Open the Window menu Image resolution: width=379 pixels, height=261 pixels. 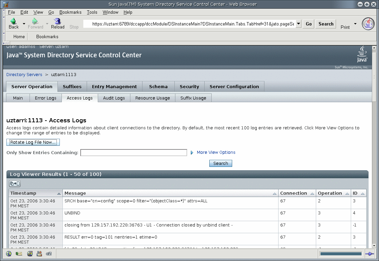tap(111, 12)
